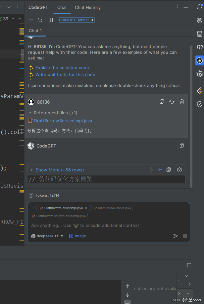
Task: Open DraftBorrowServiceImpl.java referenced file link
Action: (x=63, y=121)
